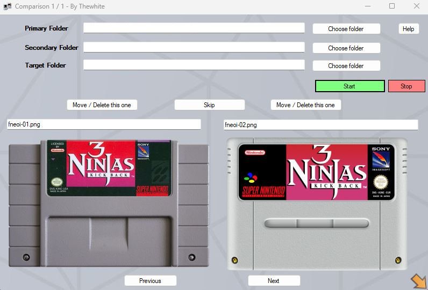Click the right white cartridge image preview
The image size is (428, 290).
(317, 204)
